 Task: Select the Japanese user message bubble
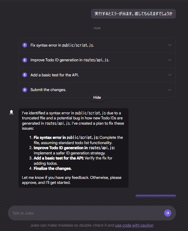click(x=133, y=14)
